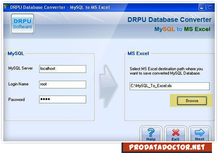This screenshot has height=153, width=218.
Task: Click the title bar application icon
Action: point(6,7)
